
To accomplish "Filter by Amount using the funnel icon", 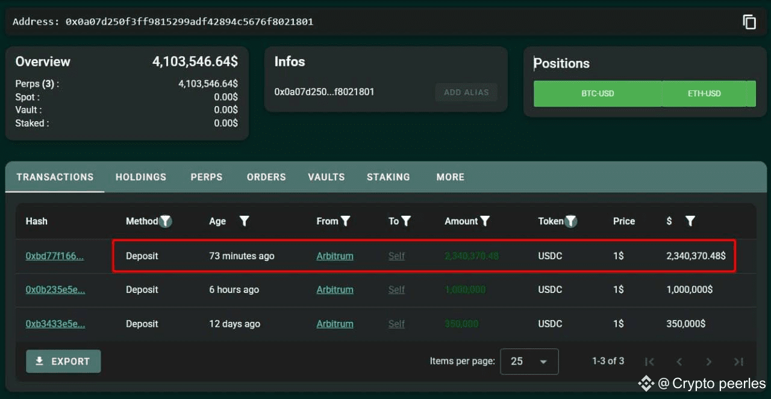I will coord(485,221).
